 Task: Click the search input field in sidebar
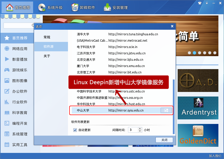(19, 25)
